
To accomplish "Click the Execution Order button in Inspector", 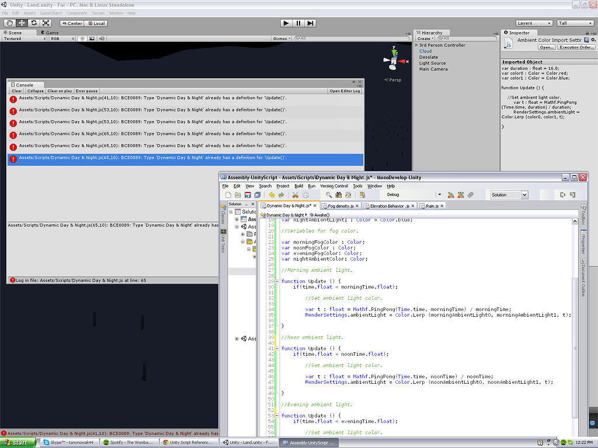I will click(577, 47).
